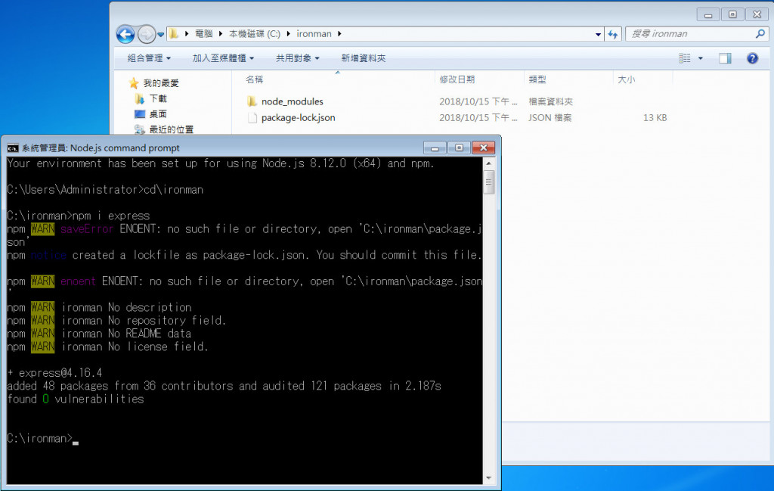Click 檔案資料夾 type cell
The width and height of the screenshot is (774, 491).
coord(550,101)
